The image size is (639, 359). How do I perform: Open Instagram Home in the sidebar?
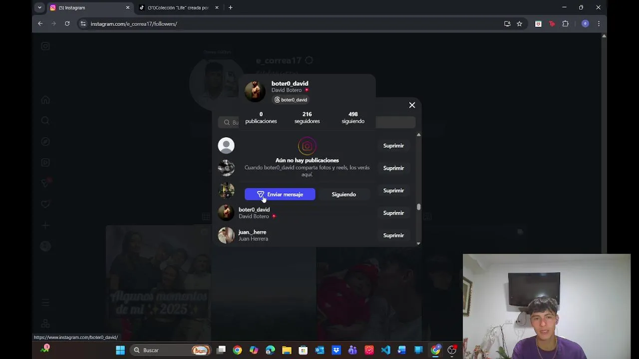pos(45,100)
